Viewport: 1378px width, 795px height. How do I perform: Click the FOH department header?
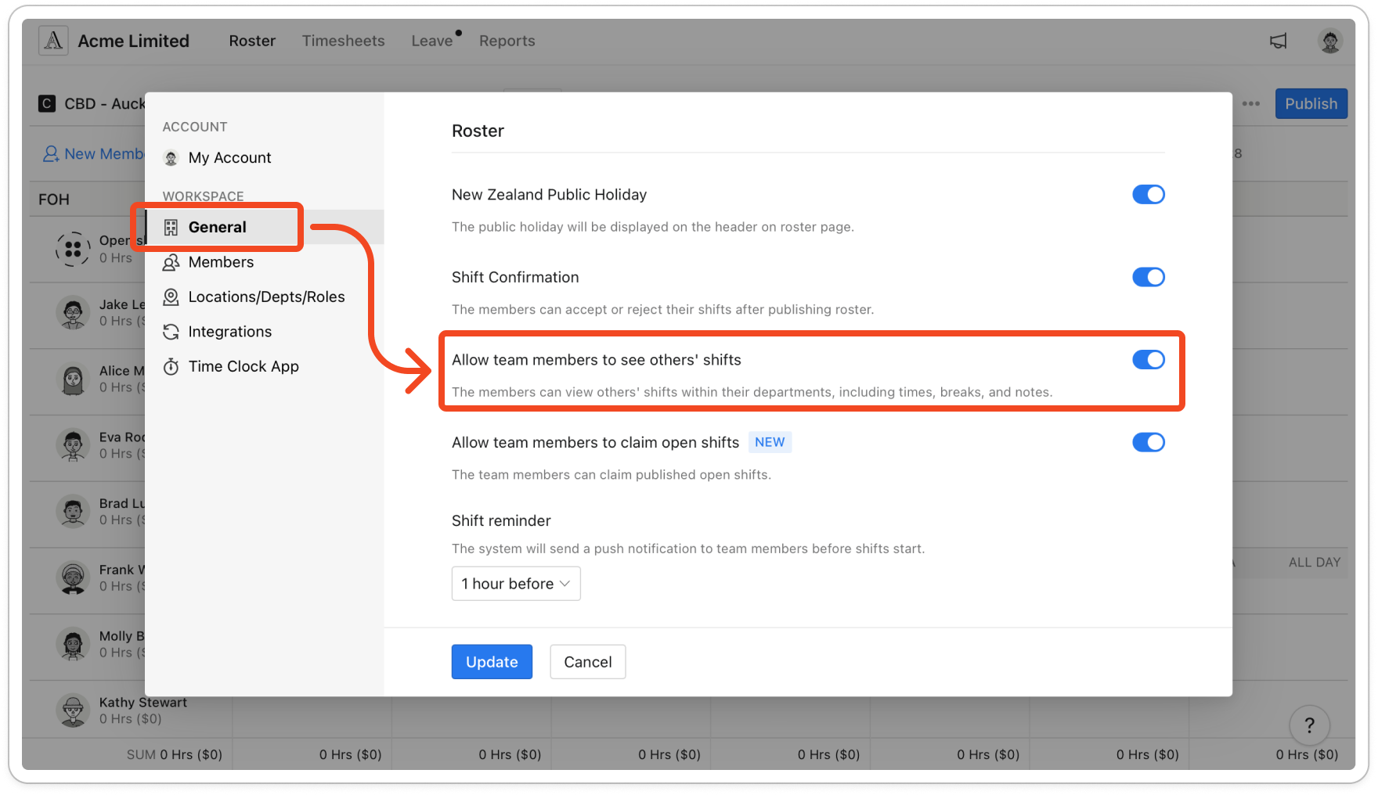[x=54, y=200]
